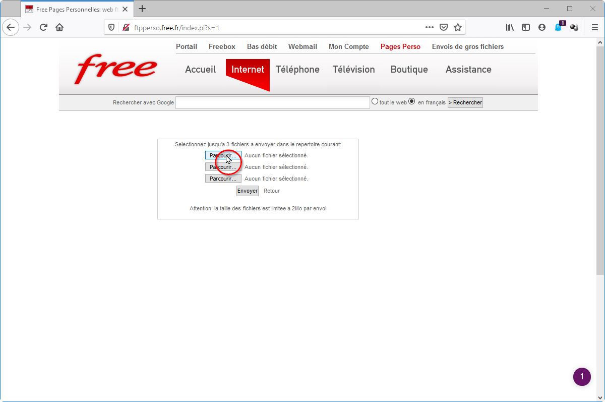Open the Accueil tab

[x=200, y=70]
